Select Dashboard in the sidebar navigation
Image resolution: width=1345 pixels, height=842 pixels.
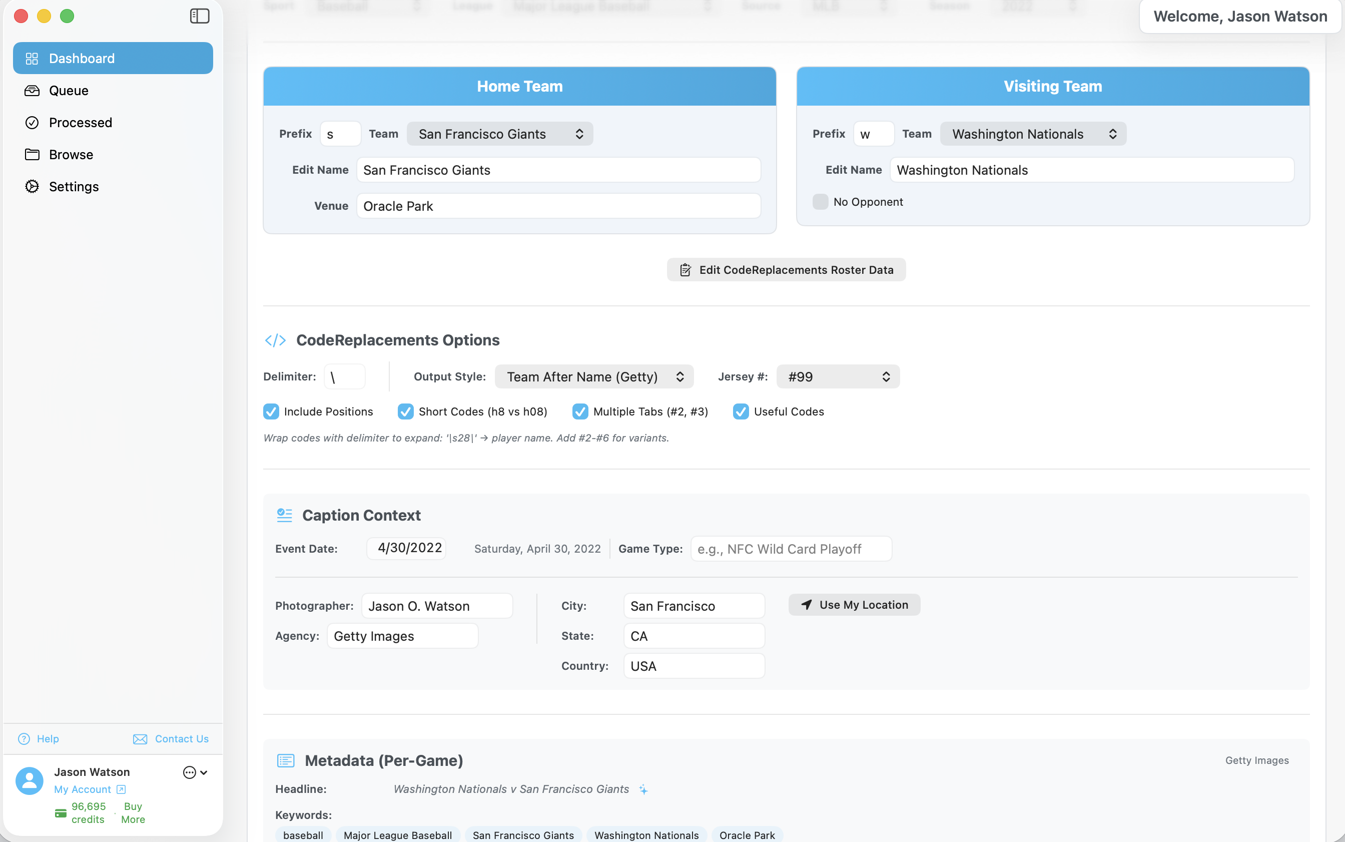click(81, 58)
